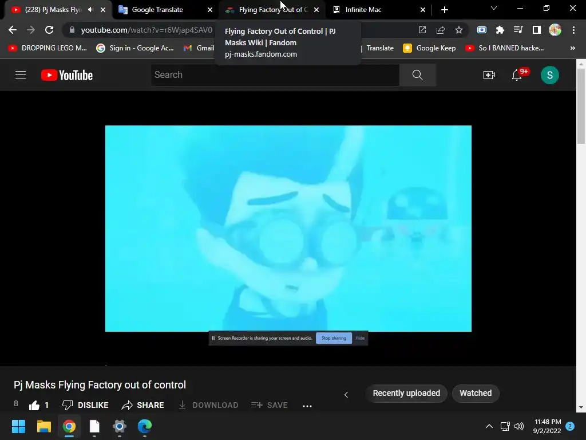Open the clock and date in the taskbar
This screenshot has width=586, height=440.
click(x=548, y=426)
